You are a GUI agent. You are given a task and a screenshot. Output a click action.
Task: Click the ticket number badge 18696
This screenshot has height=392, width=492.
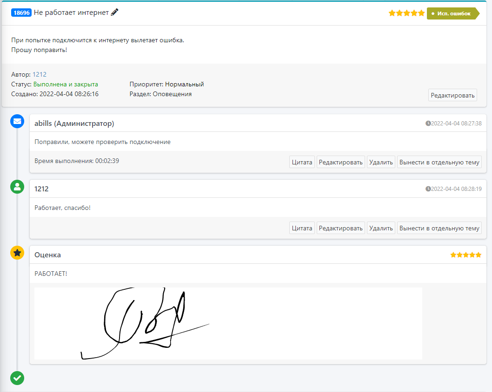point(21,13)
